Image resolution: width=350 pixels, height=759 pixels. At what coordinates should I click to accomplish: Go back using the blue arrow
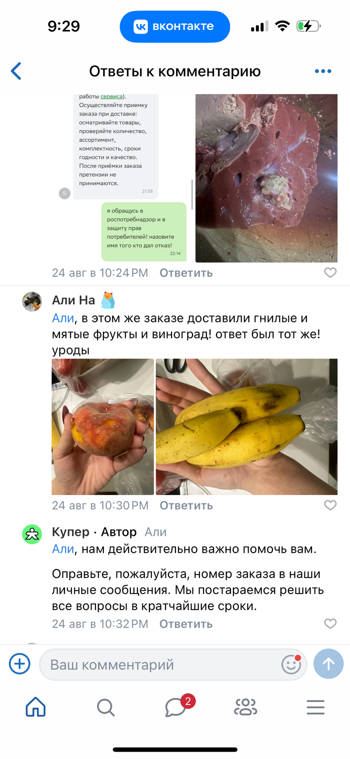16,71
